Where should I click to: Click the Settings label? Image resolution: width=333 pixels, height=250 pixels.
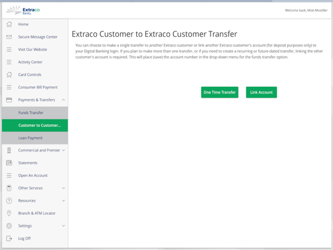point(25,226)
